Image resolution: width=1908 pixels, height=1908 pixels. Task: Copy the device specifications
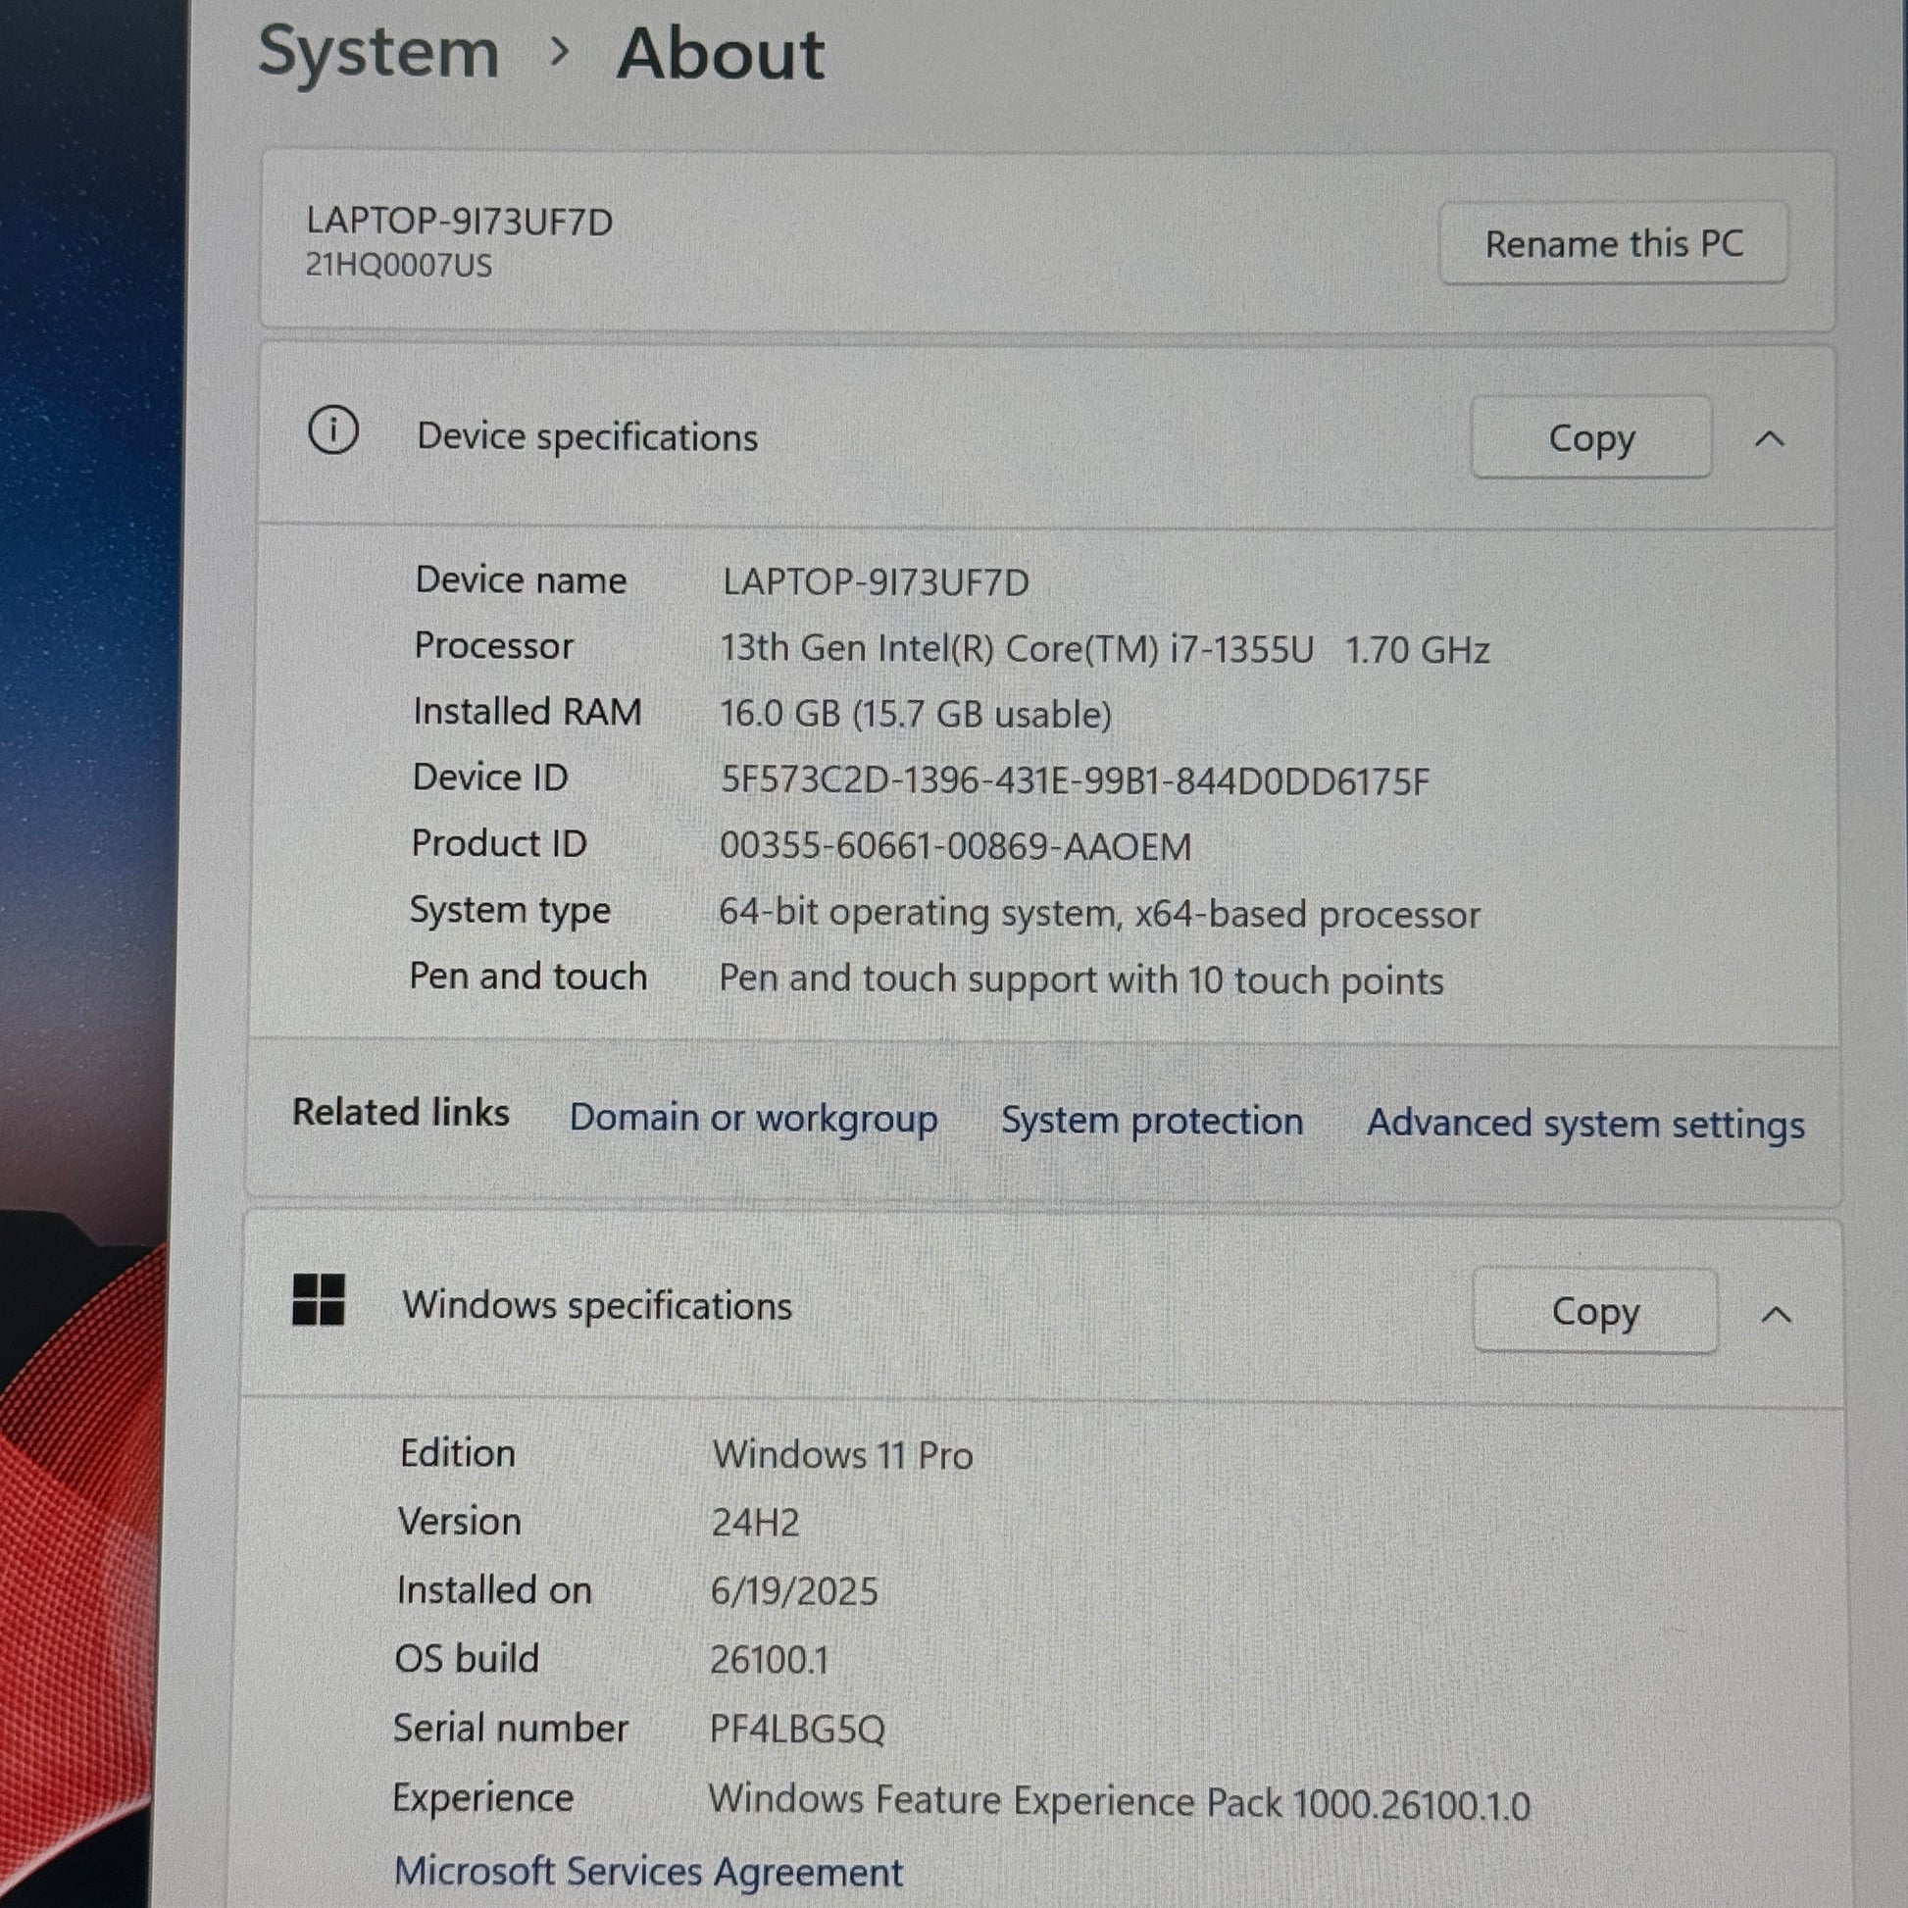click(x=1591, y=437)
